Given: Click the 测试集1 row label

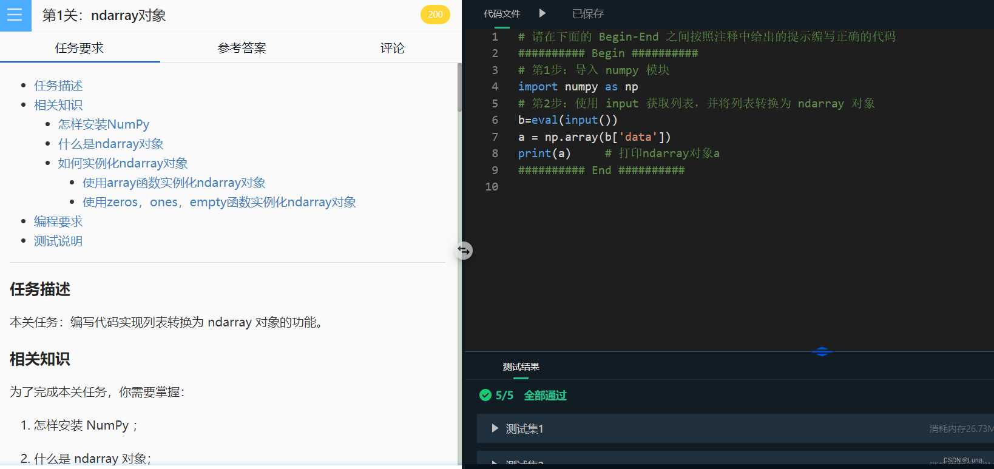Looking at the screenshot, I should tap(525, 429).
